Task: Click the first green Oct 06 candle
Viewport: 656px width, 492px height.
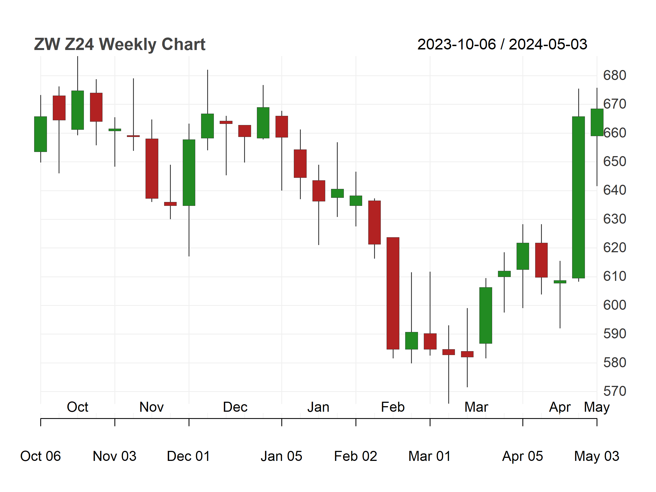Action: [x=41, y=134]
